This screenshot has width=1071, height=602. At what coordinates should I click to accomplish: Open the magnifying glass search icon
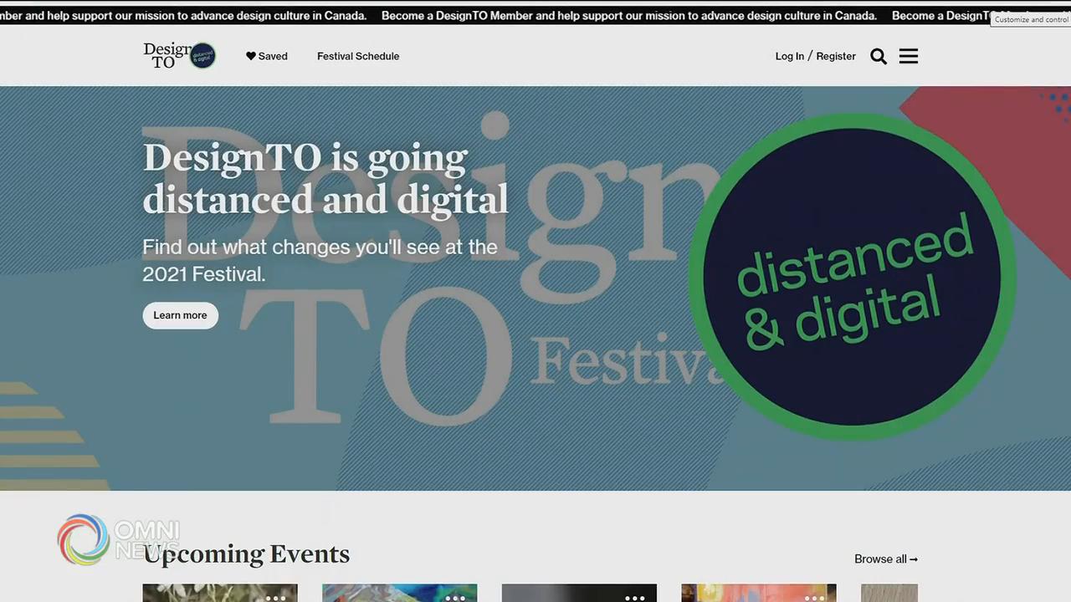[x=878, y=56]
